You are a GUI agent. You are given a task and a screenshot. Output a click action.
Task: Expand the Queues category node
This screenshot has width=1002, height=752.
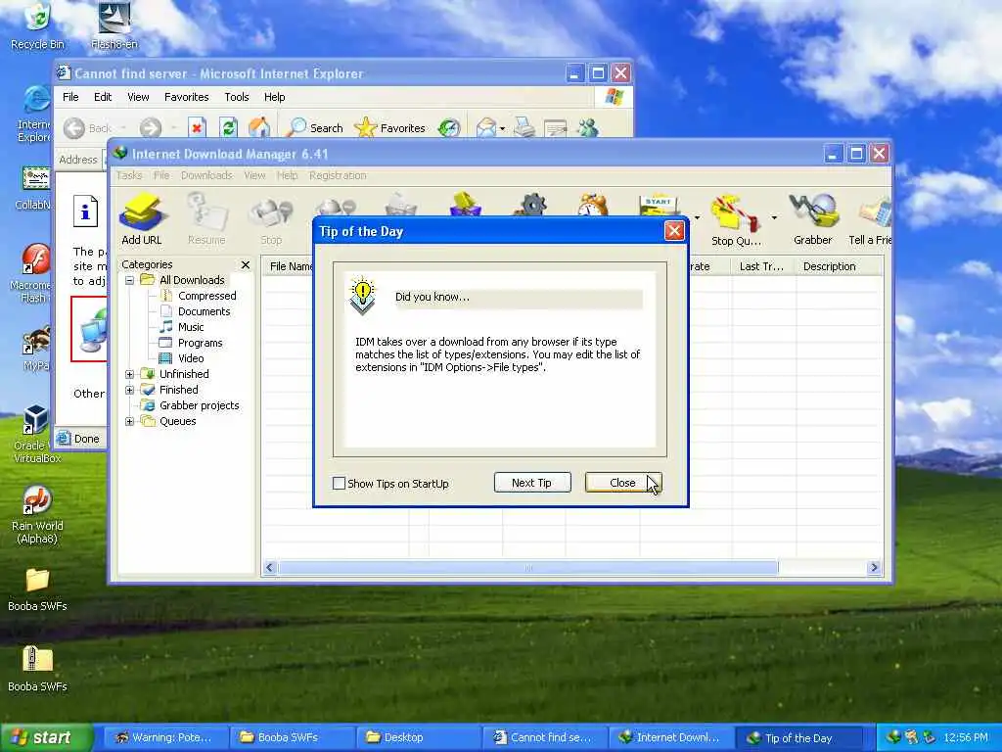tap(130, 421)
